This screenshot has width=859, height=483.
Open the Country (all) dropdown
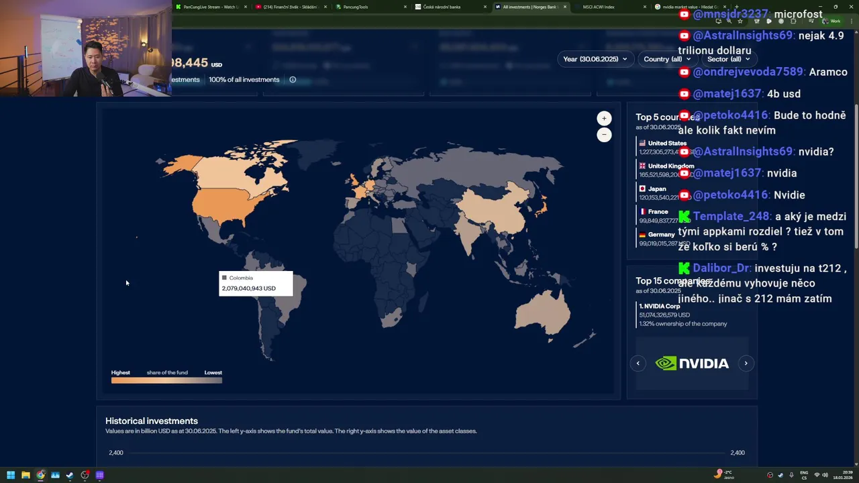[x=667, y=59]
